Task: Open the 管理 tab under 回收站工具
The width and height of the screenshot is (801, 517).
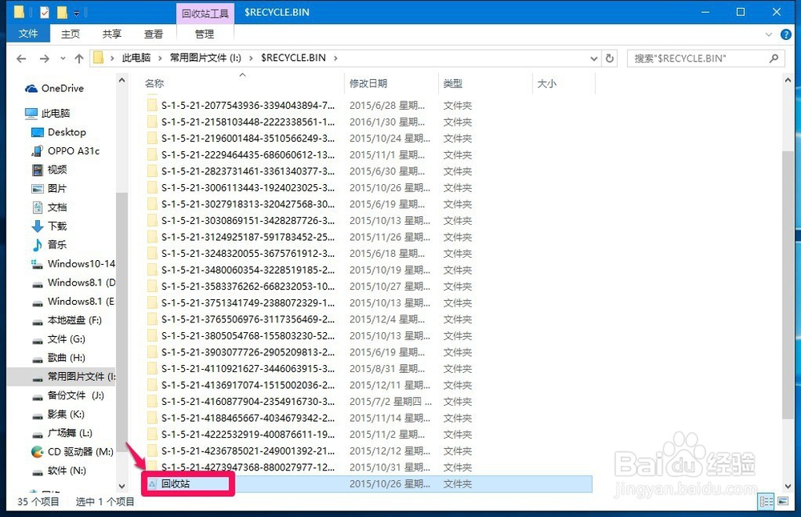Action: point(204,34)
